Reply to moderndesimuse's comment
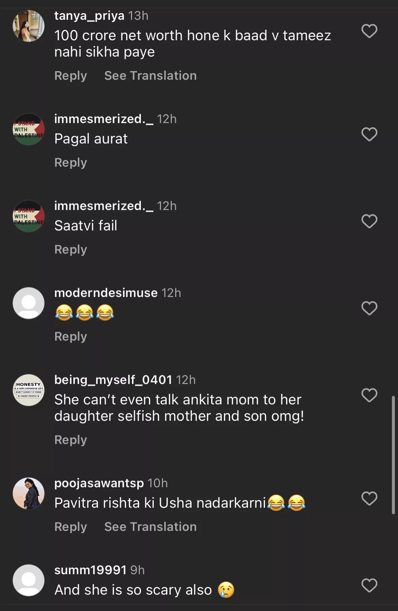 pos(71,337)
